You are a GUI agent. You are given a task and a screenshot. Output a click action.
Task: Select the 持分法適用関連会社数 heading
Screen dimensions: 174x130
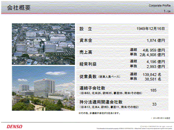[x=101, y=102]
